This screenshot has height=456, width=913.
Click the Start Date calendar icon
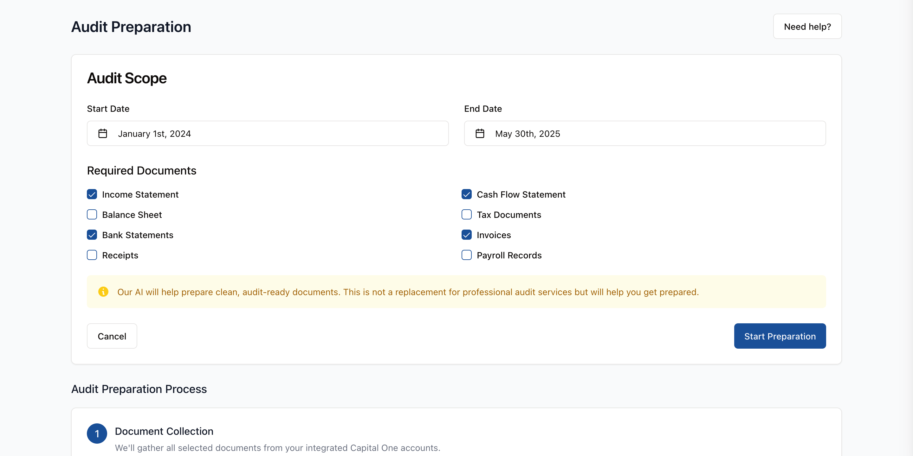pos(102,133)
